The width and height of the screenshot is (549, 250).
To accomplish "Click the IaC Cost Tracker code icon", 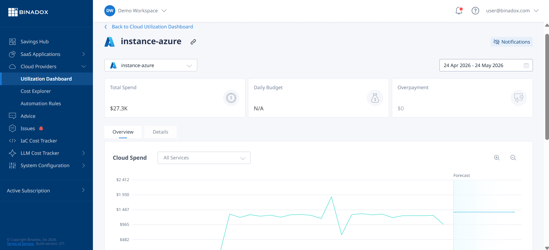I will [12, 141].
